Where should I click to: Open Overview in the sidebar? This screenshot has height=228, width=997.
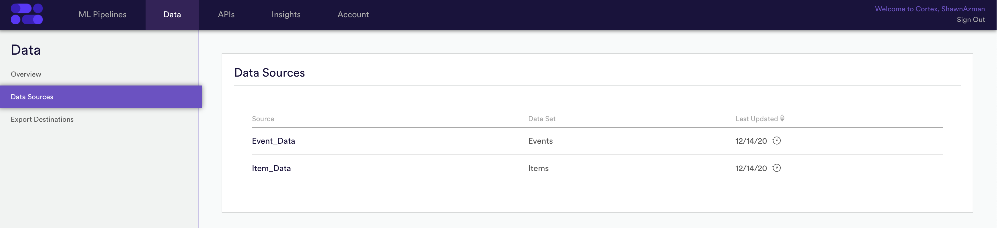click(x=26, y=74)
